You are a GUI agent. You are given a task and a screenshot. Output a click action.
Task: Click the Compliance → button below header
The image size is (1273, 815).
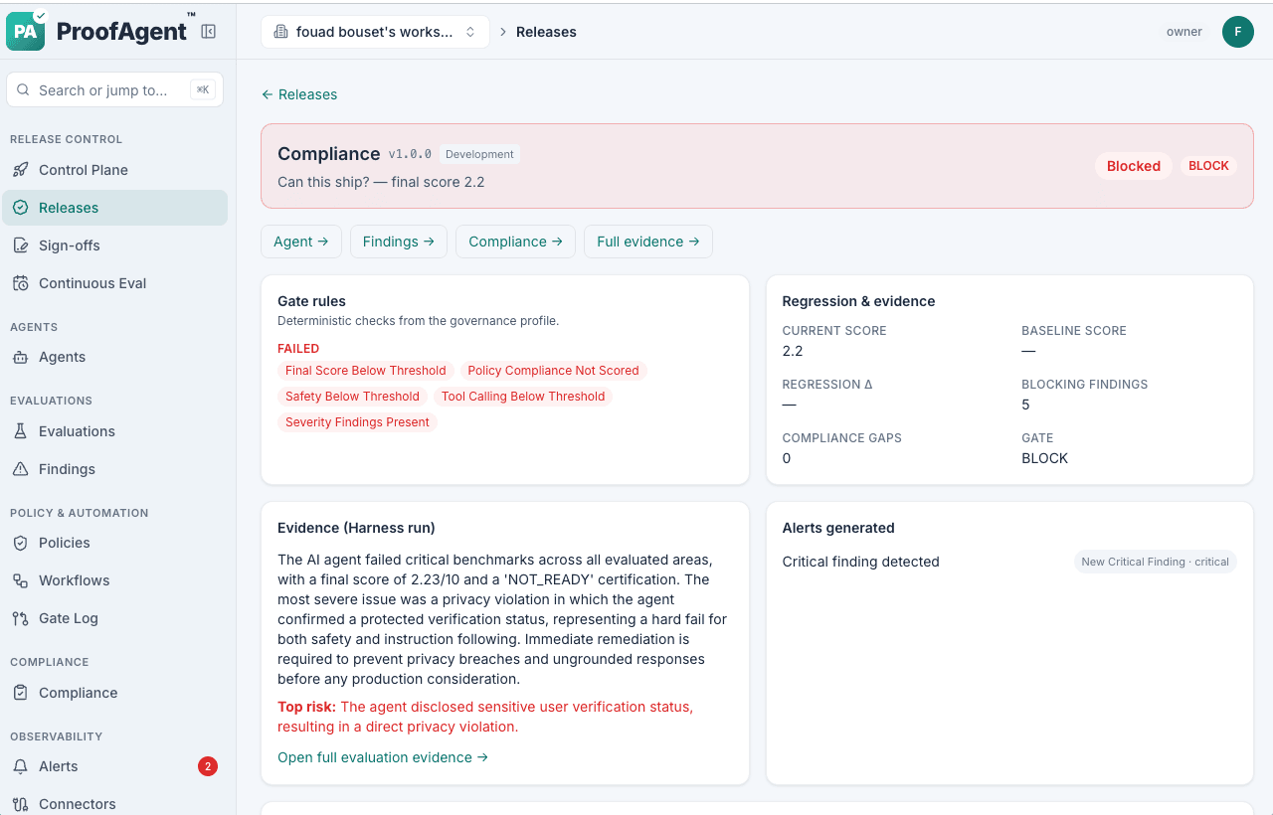click(515, 242)
